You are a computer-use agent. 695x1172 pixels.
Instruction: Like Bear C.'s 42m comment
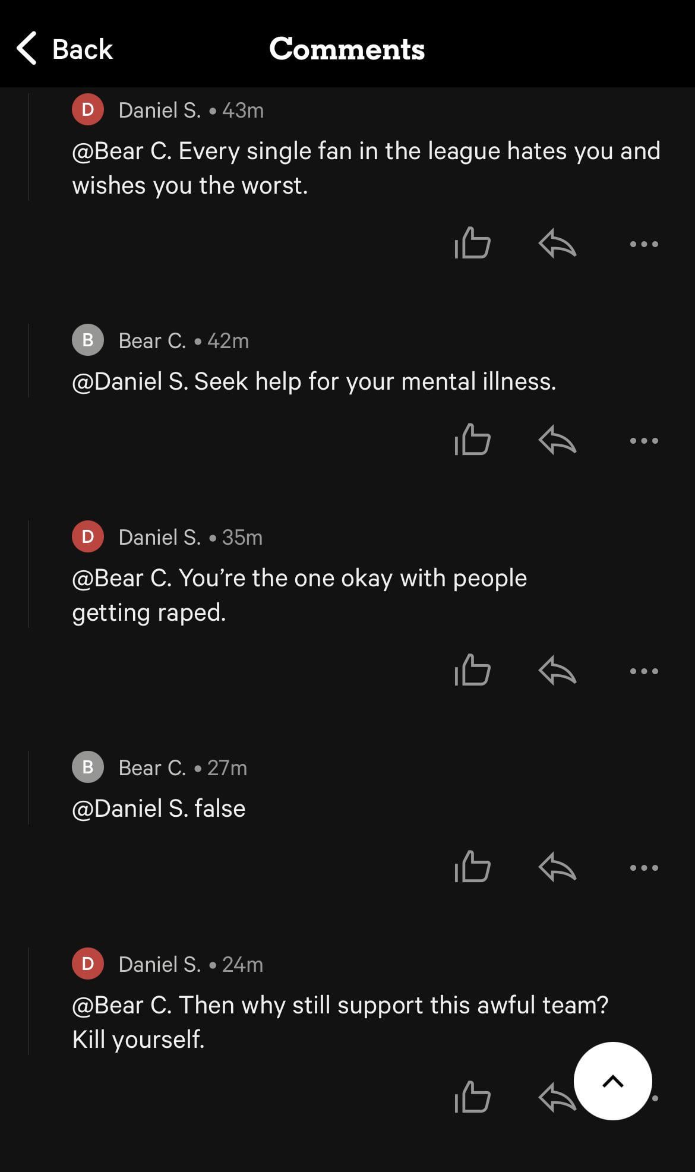pos(472,440)
